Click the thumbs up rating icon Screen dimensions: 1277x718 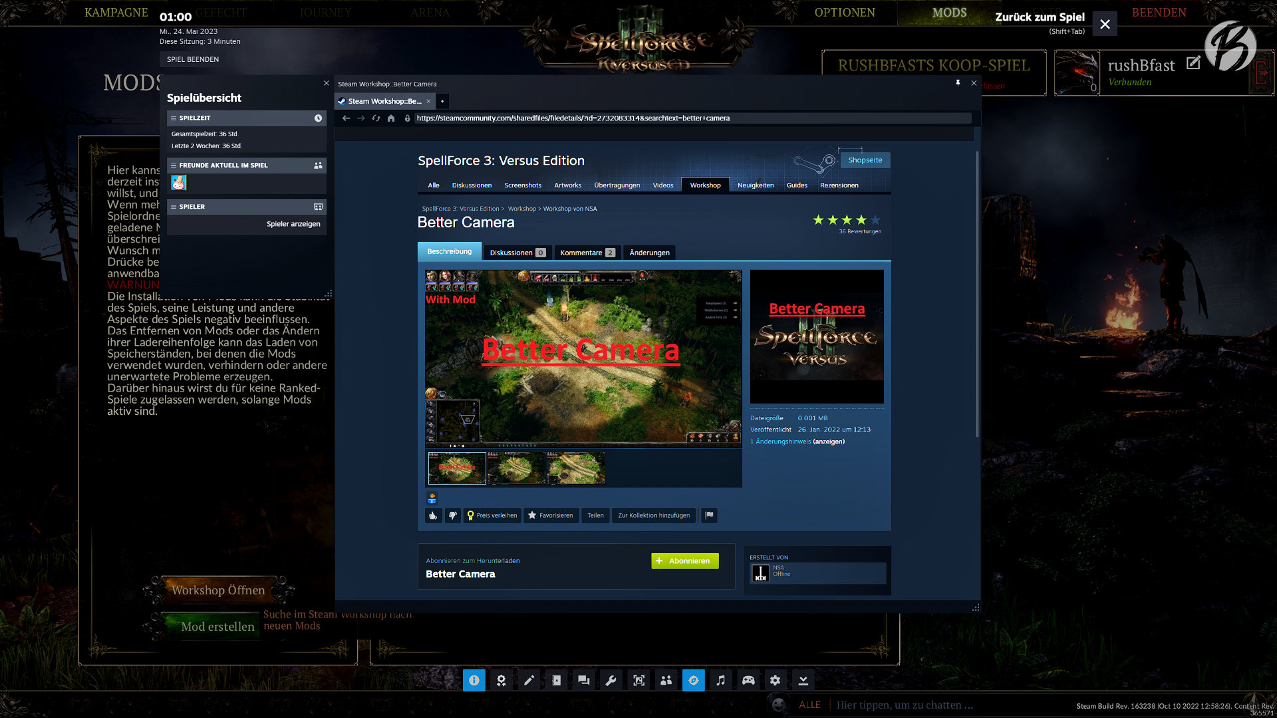pyautogui.click(x=433, y=515)
